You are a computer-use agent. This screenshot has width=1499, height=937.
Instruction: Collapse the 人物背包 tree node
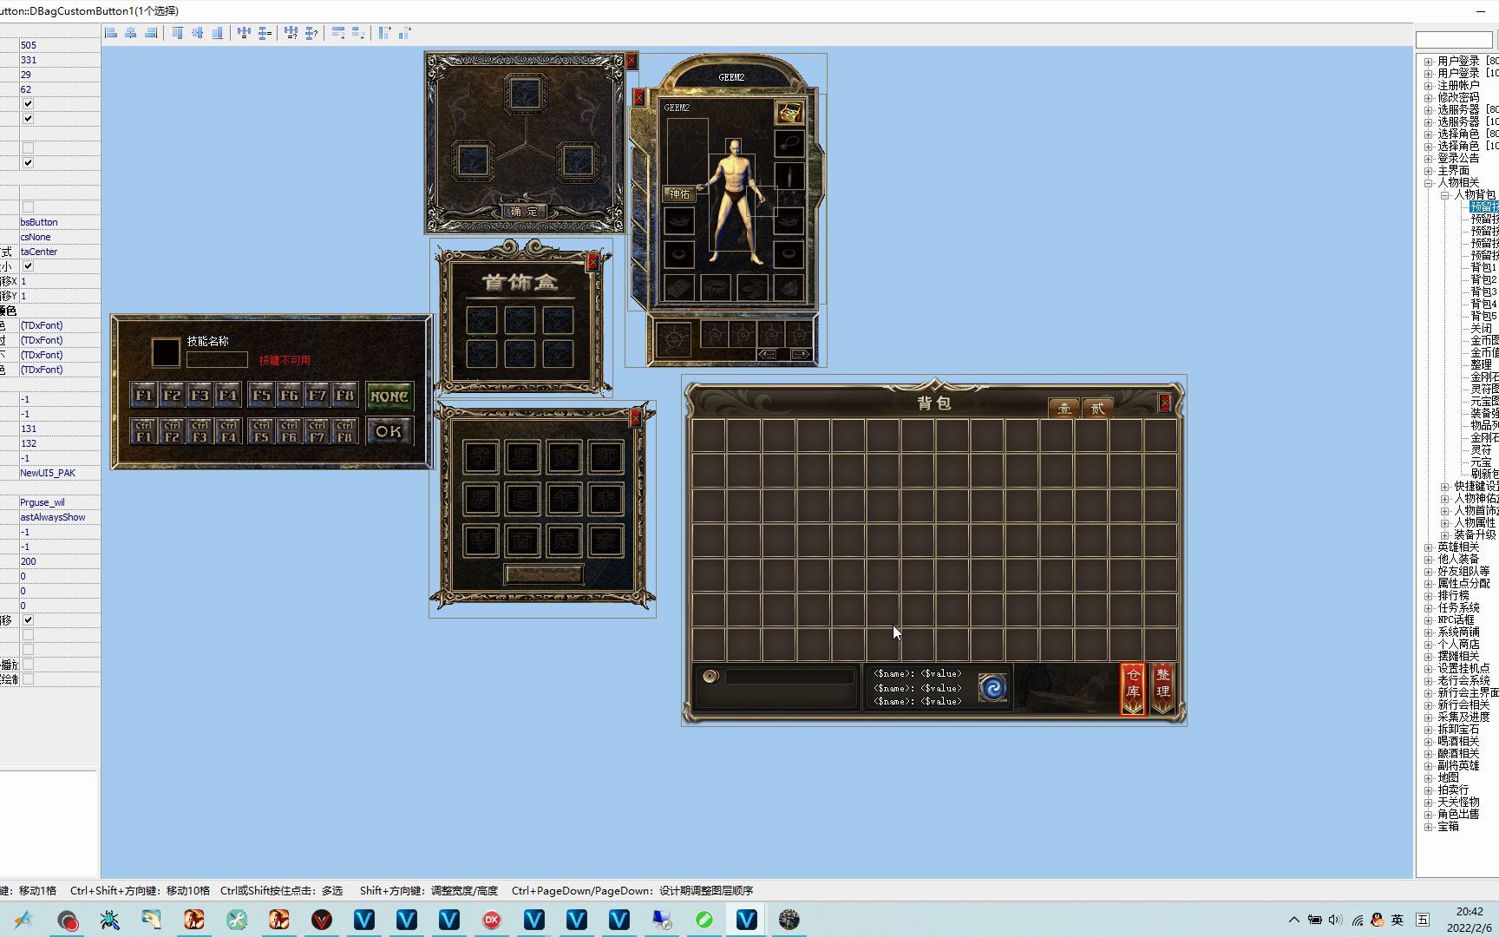point(1444,195)
